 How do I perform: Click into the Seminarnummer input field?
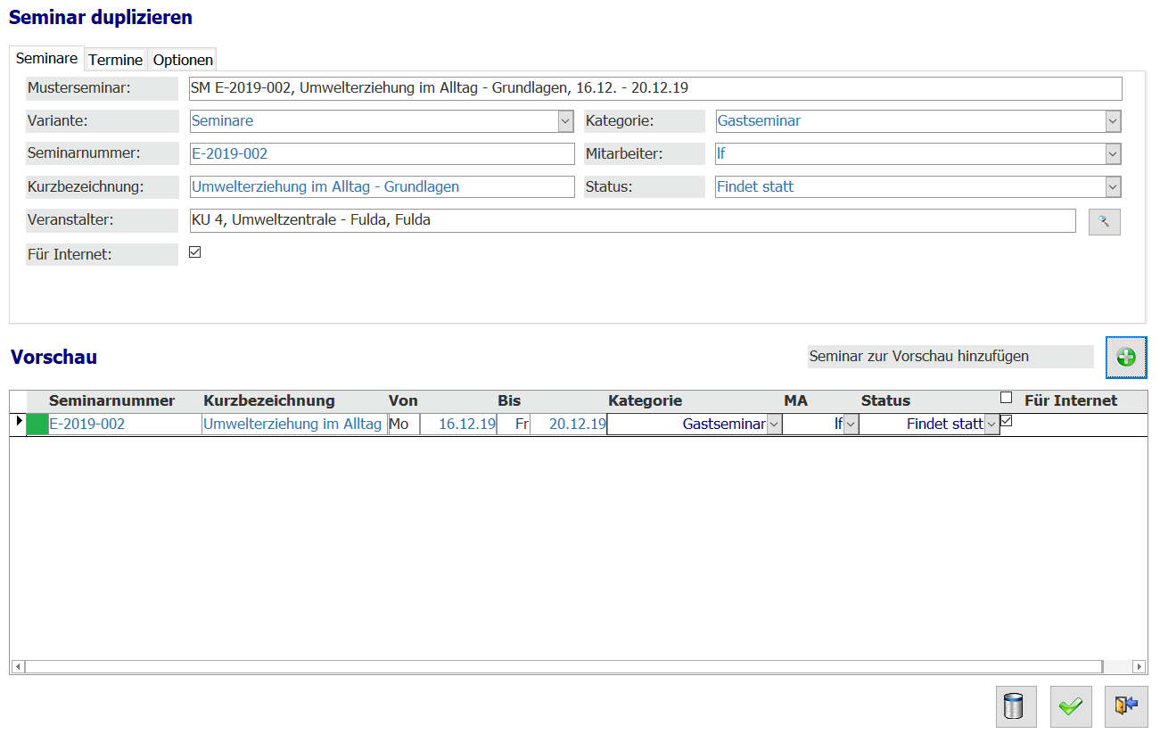coord(382,154)
